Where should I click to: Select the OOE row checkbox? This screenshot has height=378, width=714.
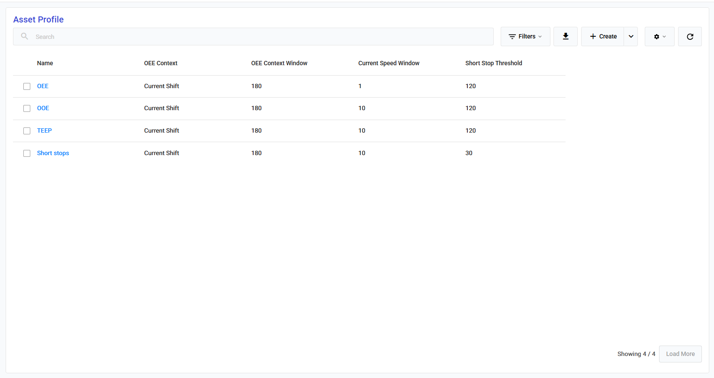(27, 108)
